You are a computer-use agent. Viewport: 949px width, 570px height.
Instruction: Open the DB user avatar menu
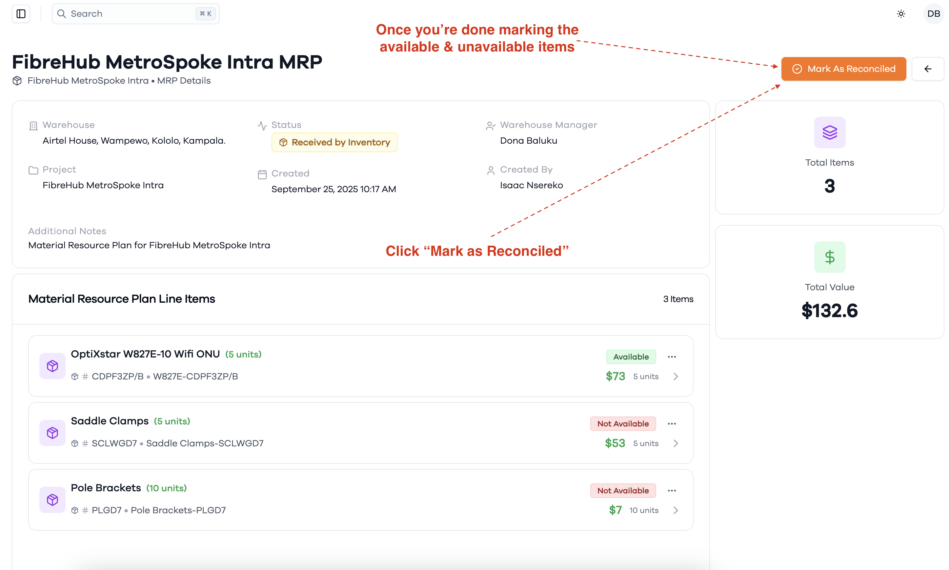pyautogui.click(x=933, y=14)
